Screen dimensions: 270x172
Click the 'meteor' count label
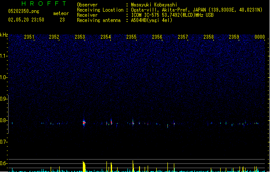pyautogui.click(x=61, y=13)
